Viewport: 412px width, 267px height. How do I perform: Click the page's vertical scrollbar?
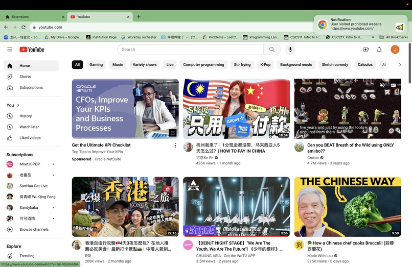(409, 63)
